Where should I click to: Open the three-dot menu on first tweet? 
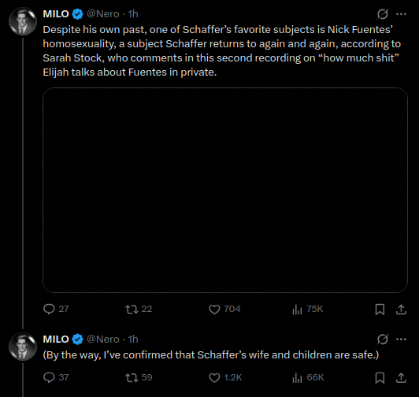click(x=401, y=14)
